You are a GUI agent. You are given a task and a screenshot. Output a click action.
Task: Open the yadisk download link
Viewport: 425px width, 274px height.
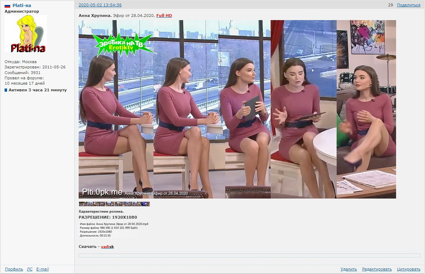click(108, 246)
